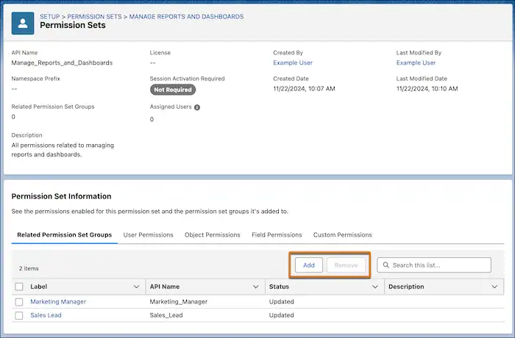Toggle the select all rows checkbox
This screenshot has height=338, width=515.
pyautogui.click(x=19, y=287)
